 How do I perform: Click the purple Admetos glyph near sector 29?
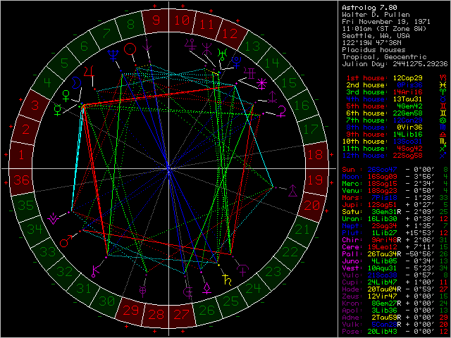coord(142,291)
